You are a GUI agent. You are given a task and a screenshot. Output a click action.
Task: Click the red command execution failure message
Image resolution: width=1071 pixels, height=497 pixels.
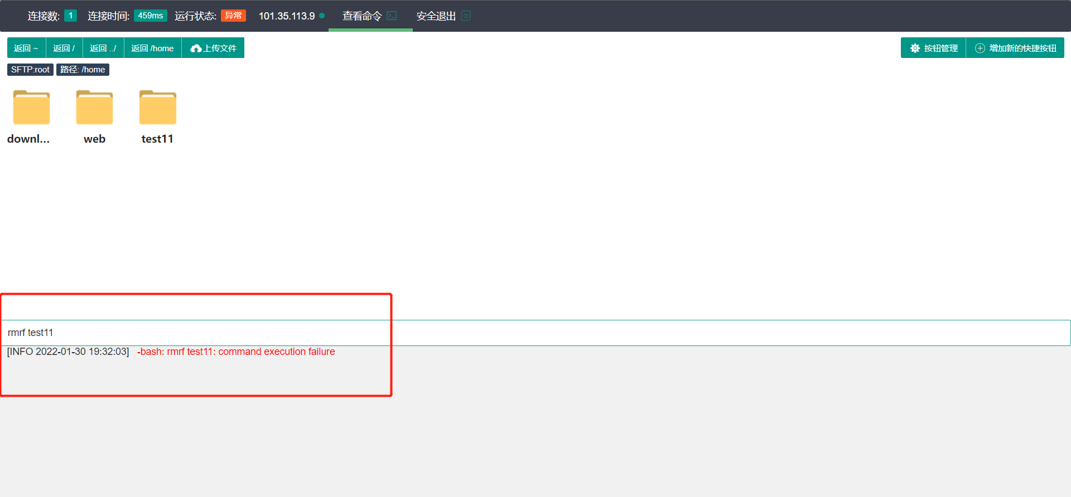(236, 352)
